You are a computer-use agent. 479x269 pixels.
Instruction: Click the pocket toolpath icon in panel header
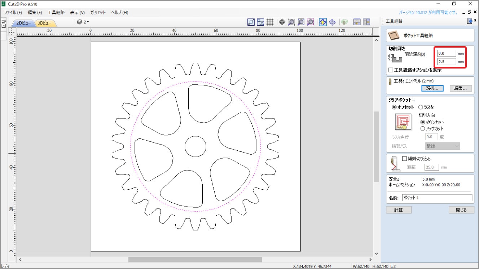[394, 36]
